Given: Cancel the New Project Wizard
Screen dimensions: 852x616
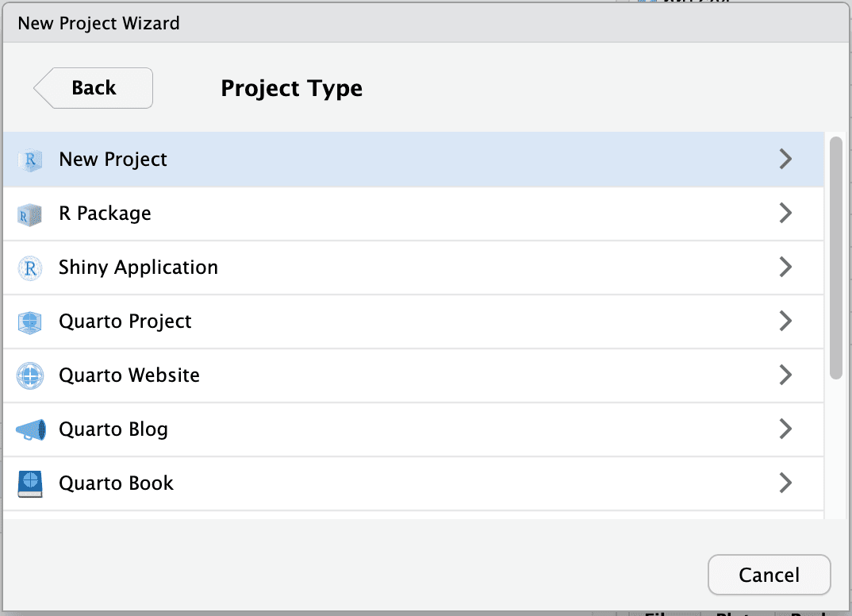Looking at the screenshot, I should coord(768,574).
